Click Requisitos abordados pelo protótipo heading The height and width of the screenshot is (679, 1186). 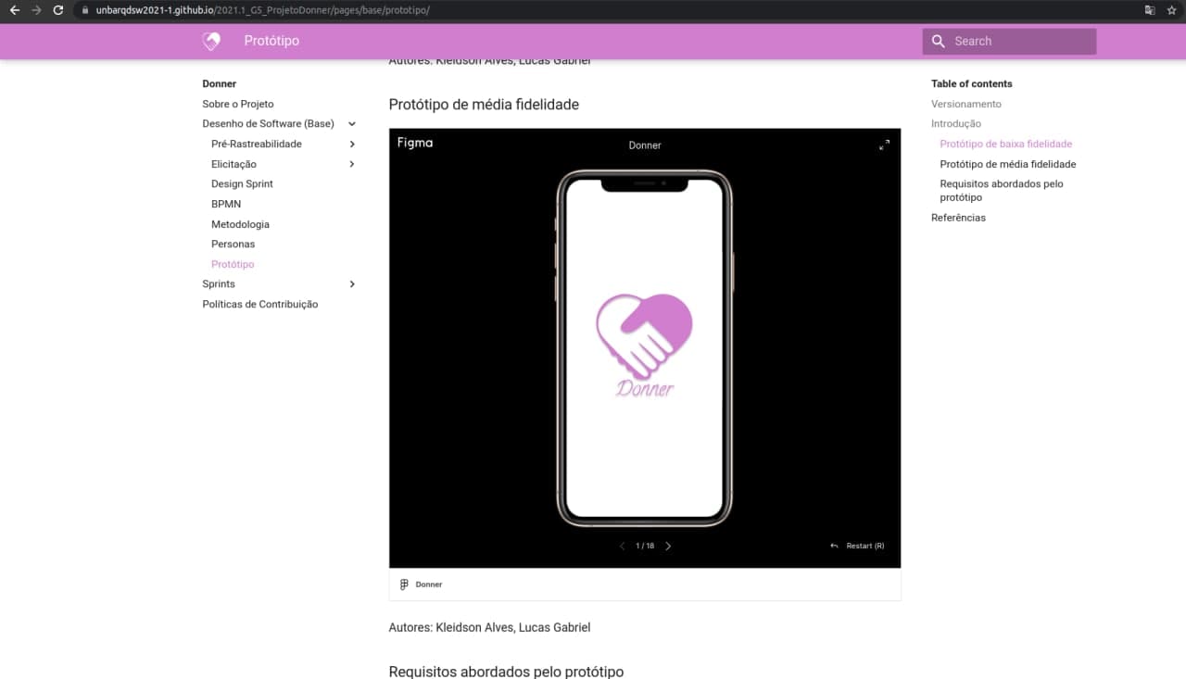pyautogui.click(x=506, y=672)
